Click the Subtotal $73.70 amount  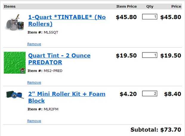[171, 130]
